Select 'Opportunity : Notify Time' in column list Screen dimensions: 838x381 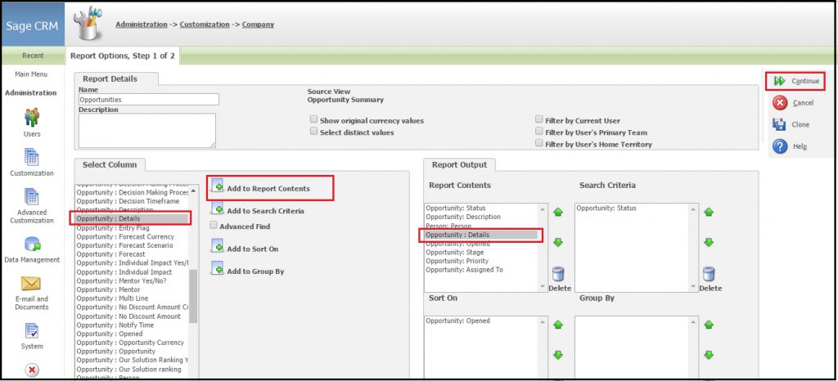pyautogui.click(x=133, y=325)
